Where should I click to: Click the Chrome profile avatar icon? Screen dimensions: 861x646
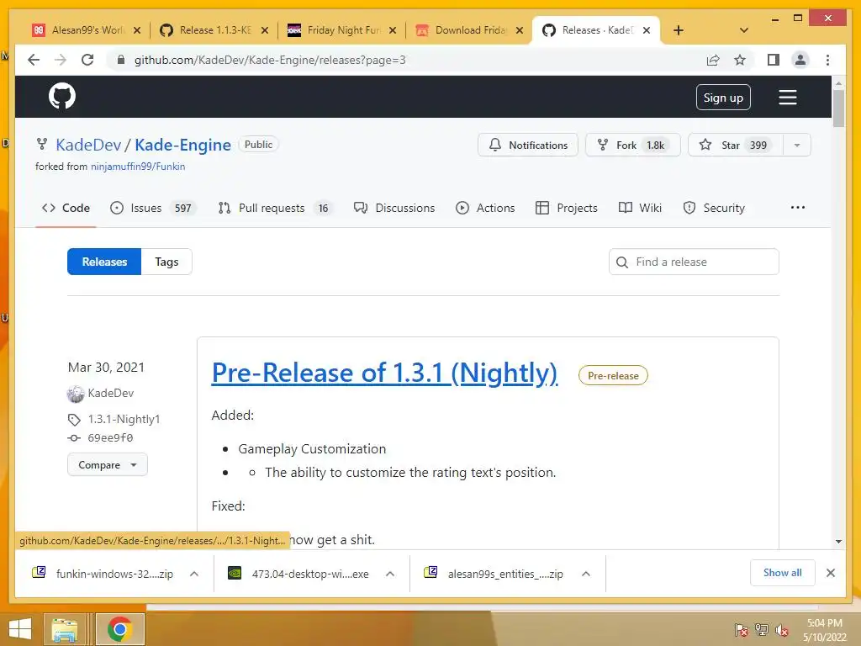click(x=800, y=60)
